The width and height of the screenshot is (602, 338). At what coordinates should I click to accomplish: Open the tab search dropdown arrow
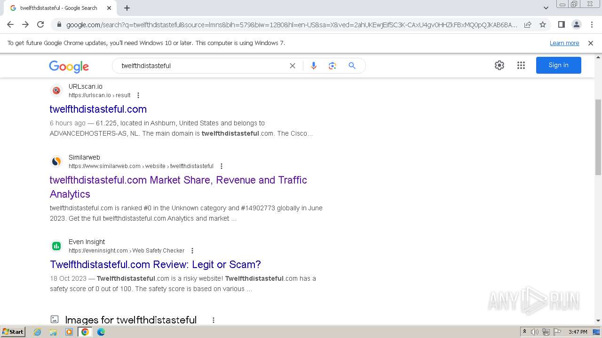point(546,8)
